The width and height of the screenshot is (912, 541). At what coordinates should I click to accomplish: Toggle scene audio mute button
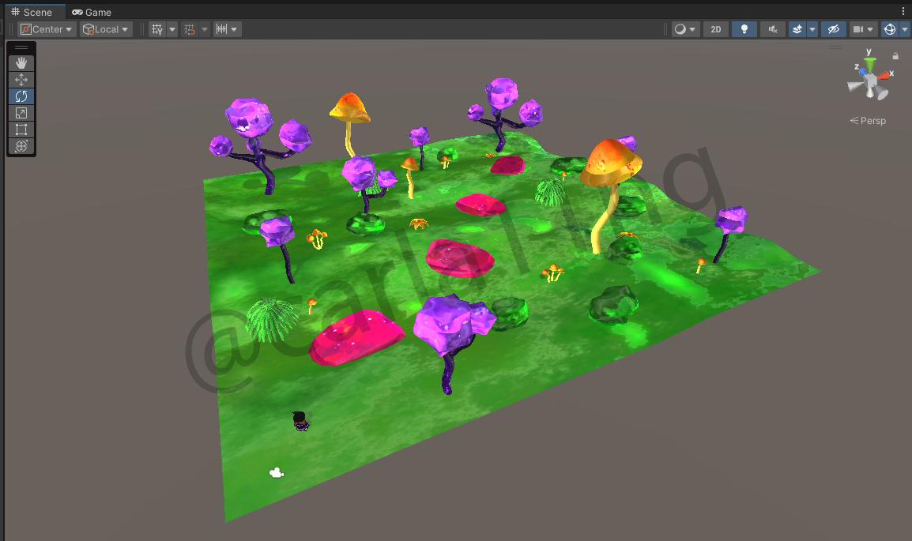tap(772, 29)
